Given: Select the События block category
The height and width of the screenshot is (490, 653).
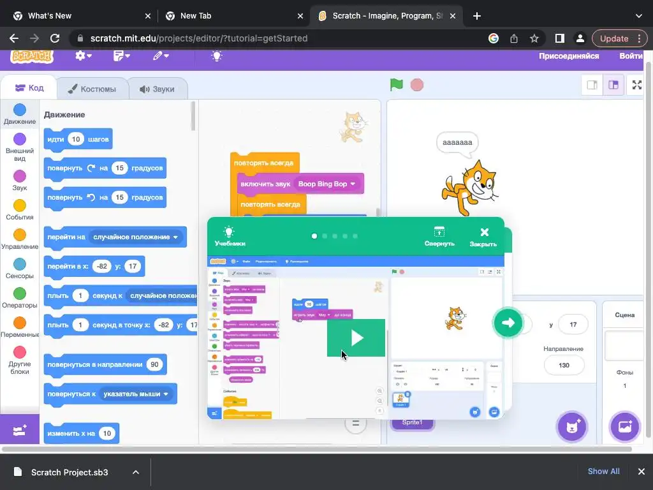Looking at the screenshot, I should tap(20, 209).
